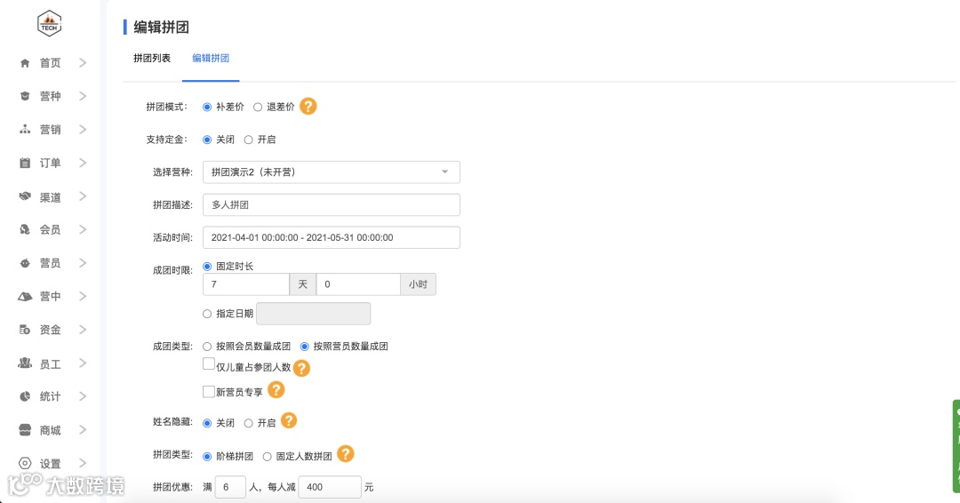Viewport: 960px width, 503px height.
Task: Select 关闭 for 姓名隐藏
Action: pyautogui.click(x=207, y=423)
